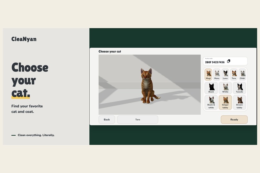Image resolution: width=260 pixels, height=173 pixels.
Task: Click 'Clean everything. Literally.' tagline
Action: (36, 135)
